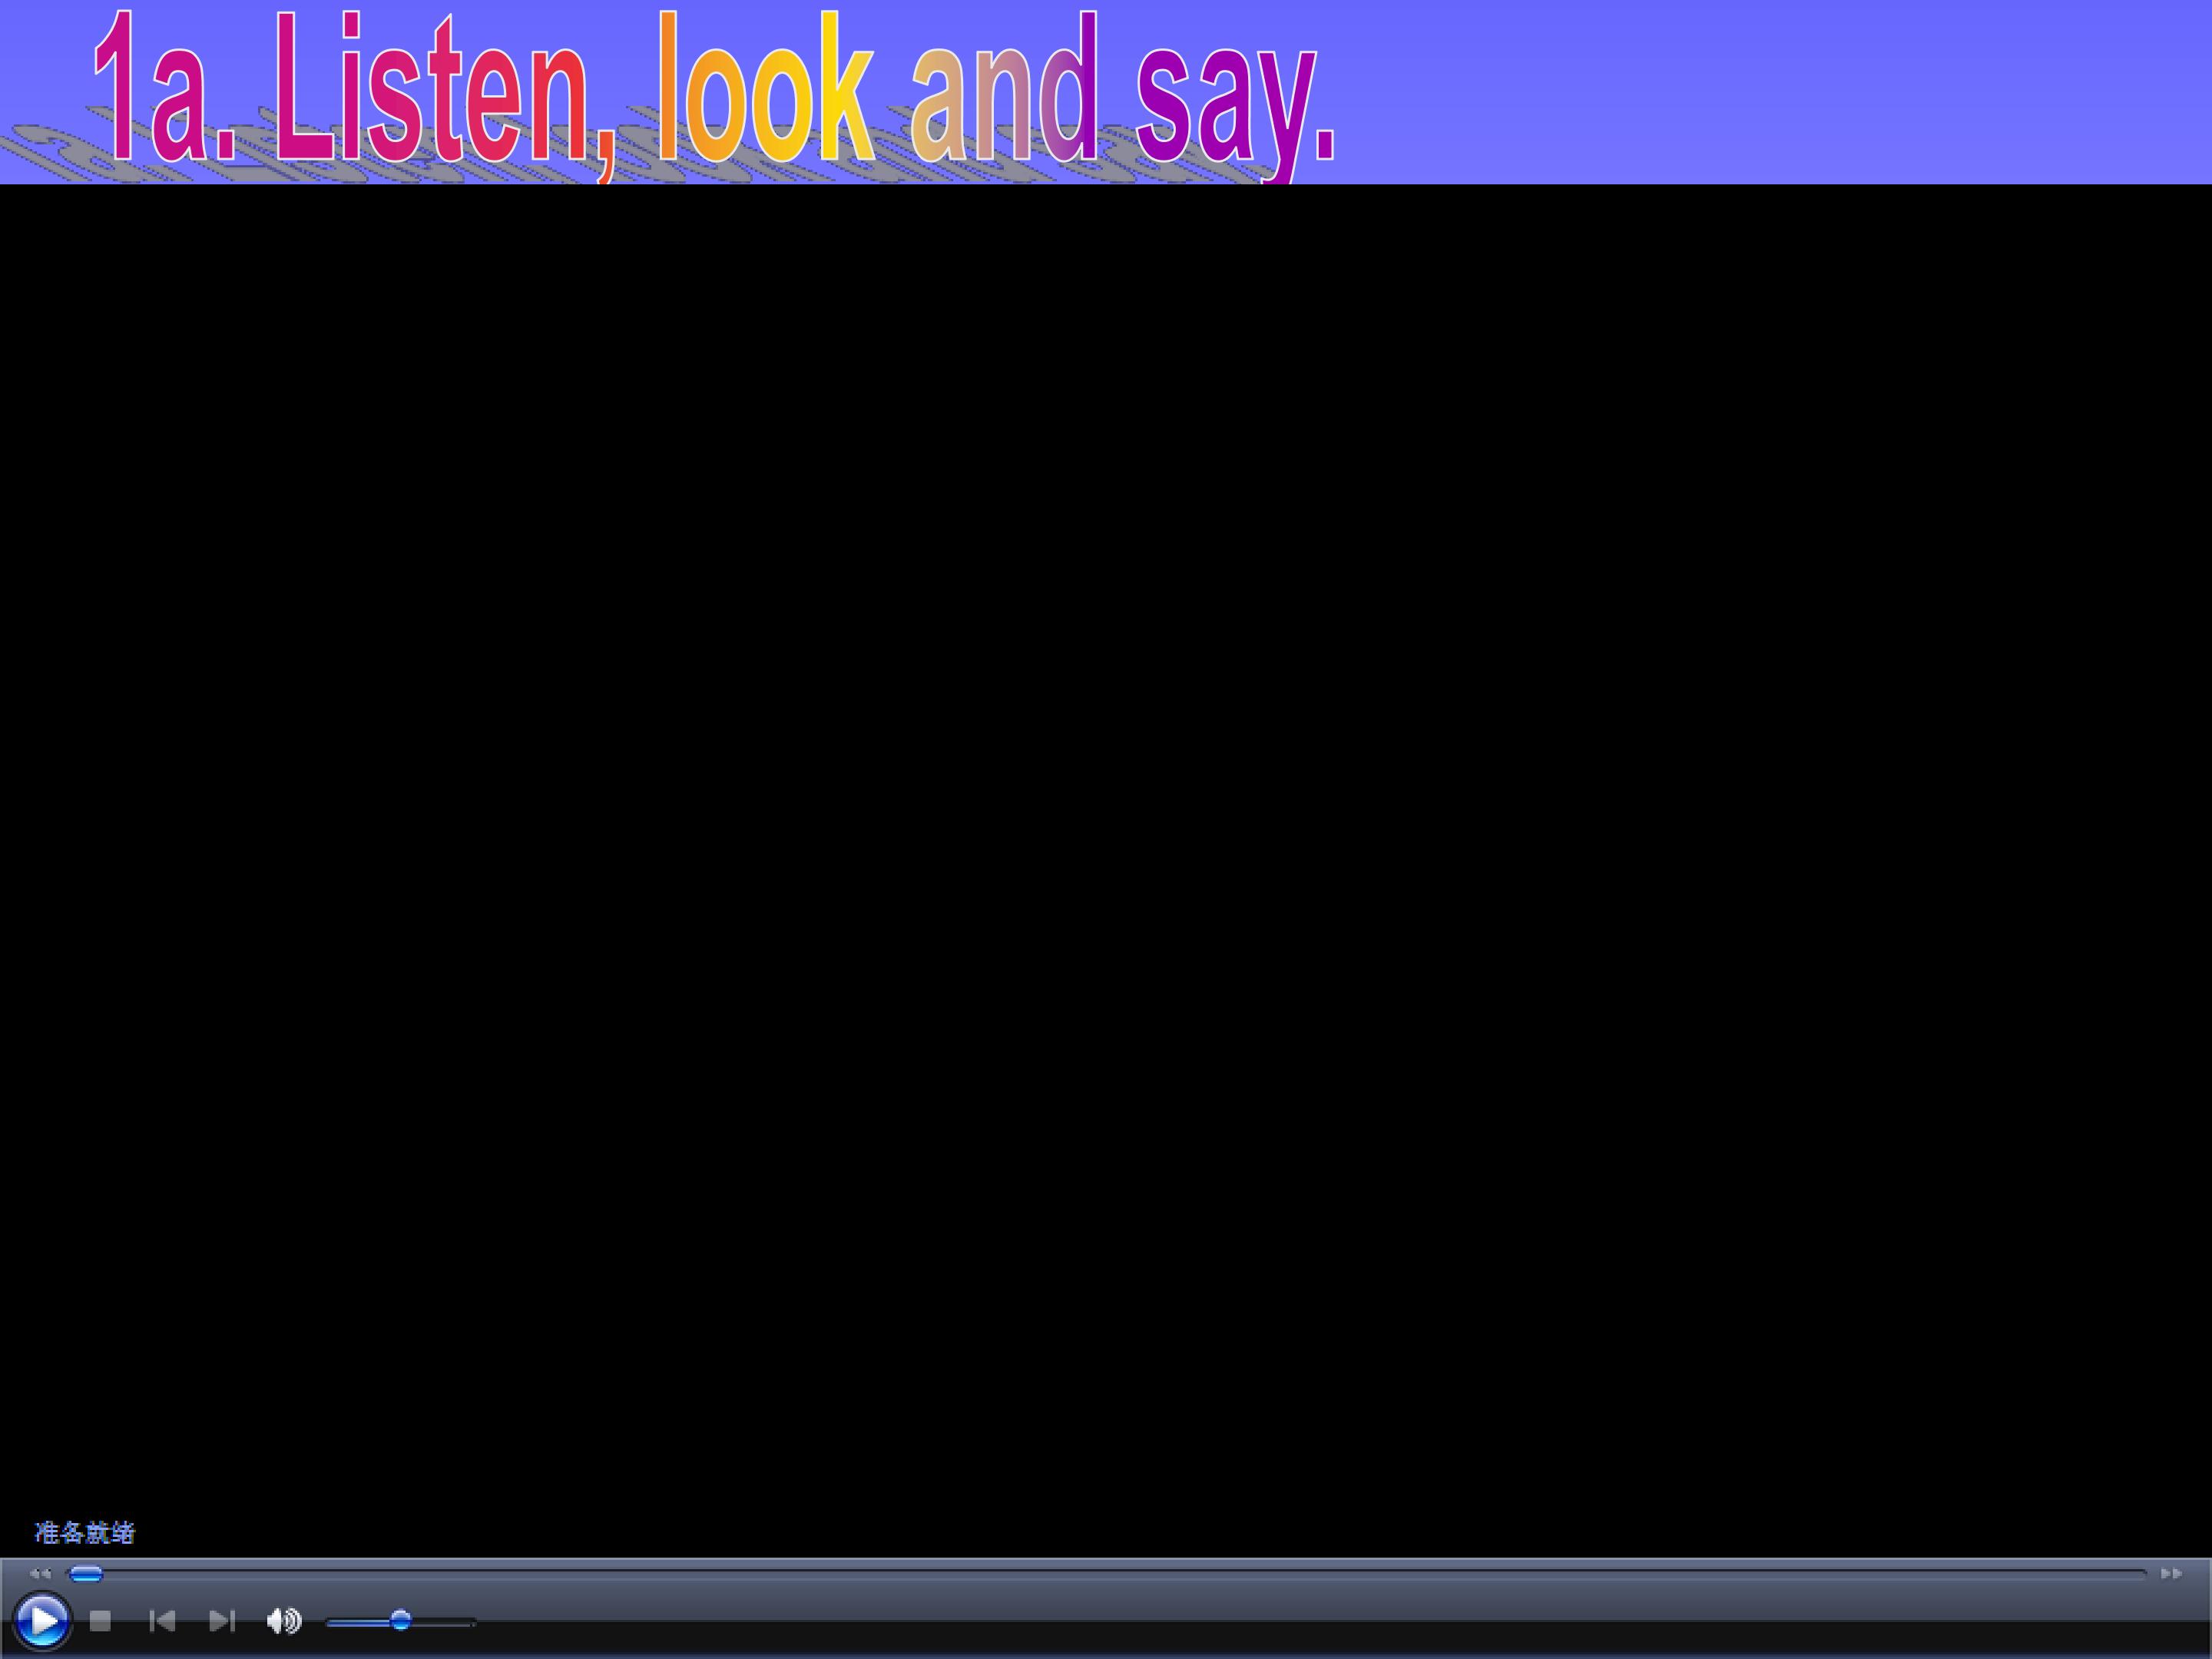Screen dimensions: 2212x1659
Task: Click the square Stop button
Action: tap(100, 1620)
